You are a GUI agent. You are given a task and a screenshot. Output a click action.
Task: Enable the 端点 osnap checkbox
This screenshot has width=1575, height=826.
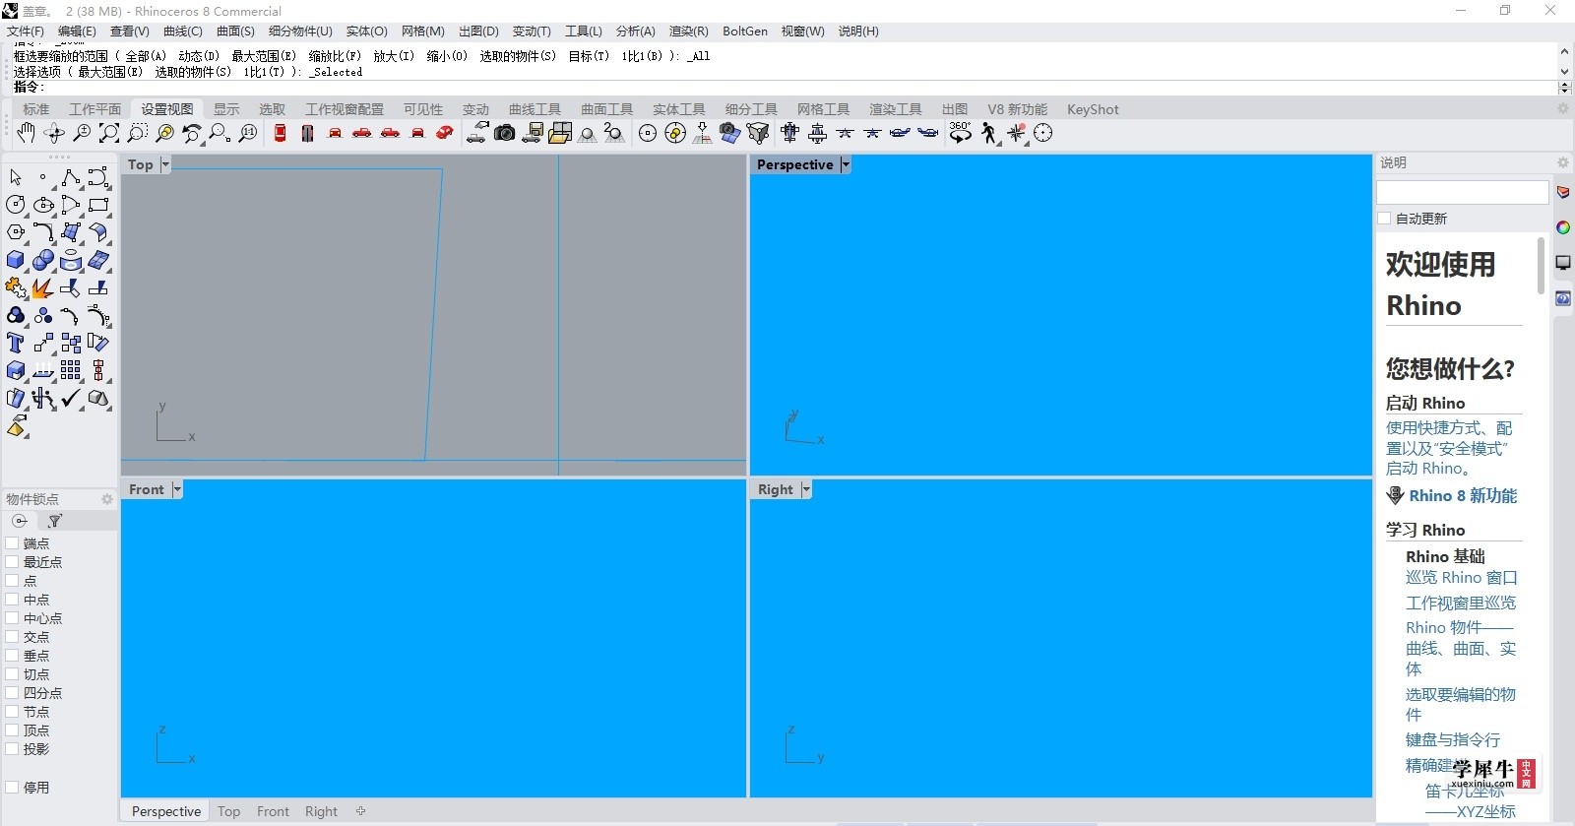(x=12, y=543)
